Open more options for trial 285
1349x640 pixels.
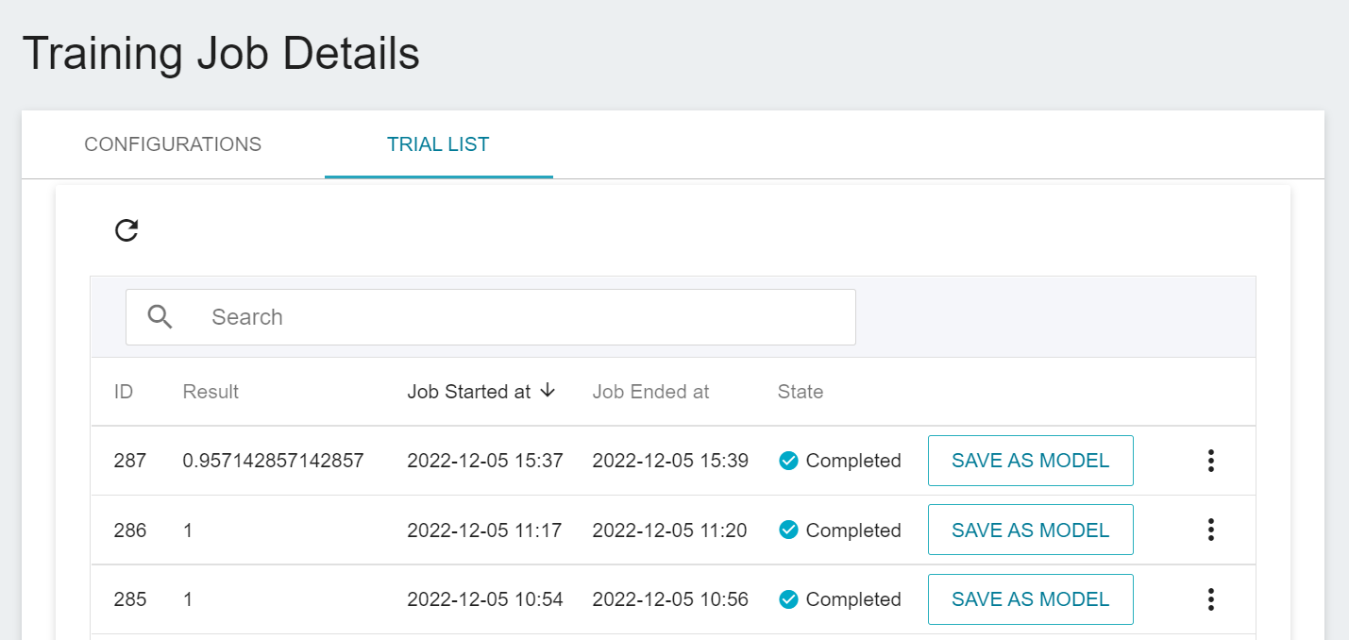click(1210, 599)
